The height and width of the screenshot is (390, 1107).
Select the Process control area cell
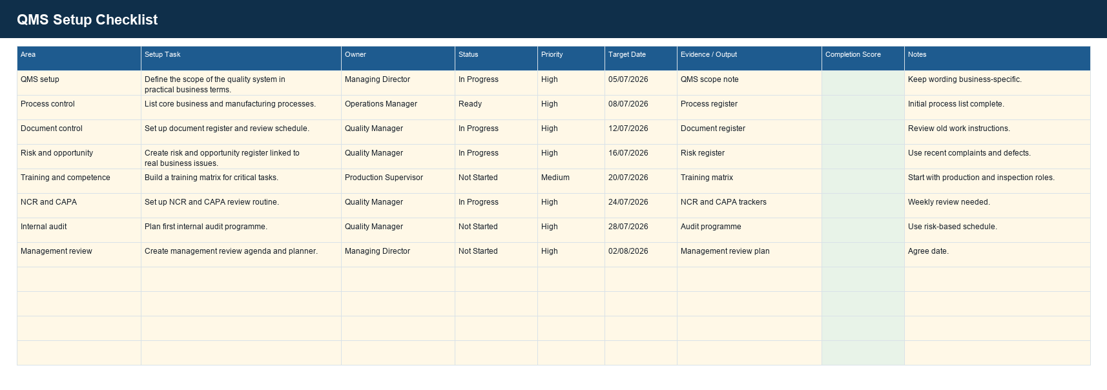pos(79,107)
